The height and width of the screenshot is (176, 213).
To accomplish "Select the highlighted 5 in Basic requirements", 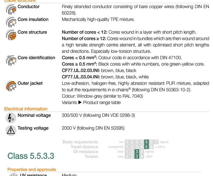I will coord(147,142).
